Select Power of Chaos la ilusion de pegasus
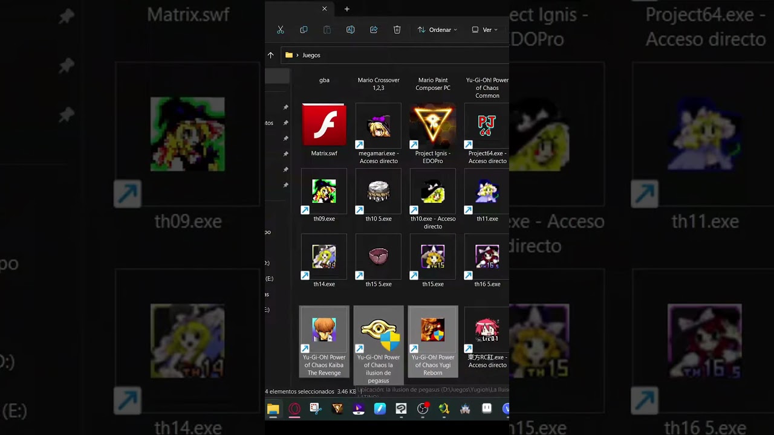774x435 pixels. click(379, 345)
